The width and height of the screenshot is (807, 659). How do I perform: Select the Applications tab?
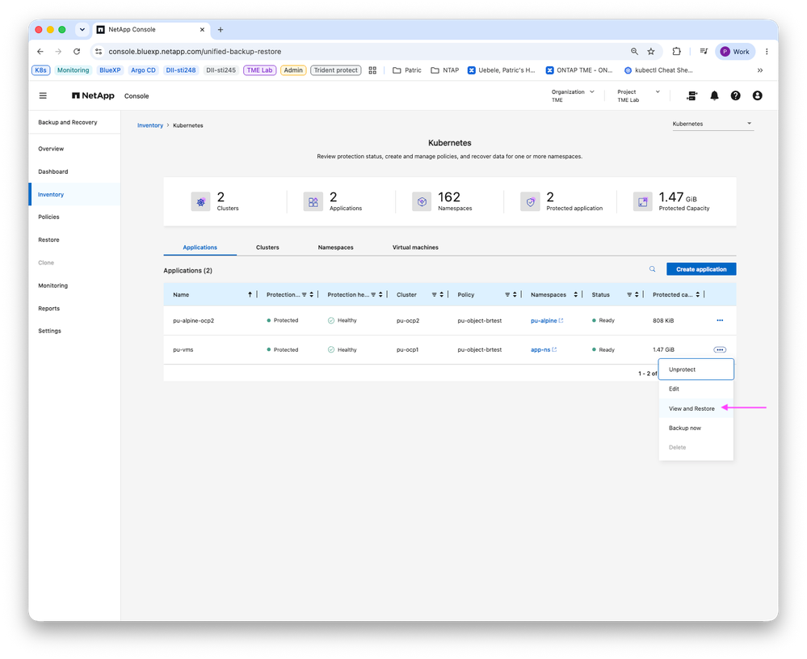coord(200,247)
